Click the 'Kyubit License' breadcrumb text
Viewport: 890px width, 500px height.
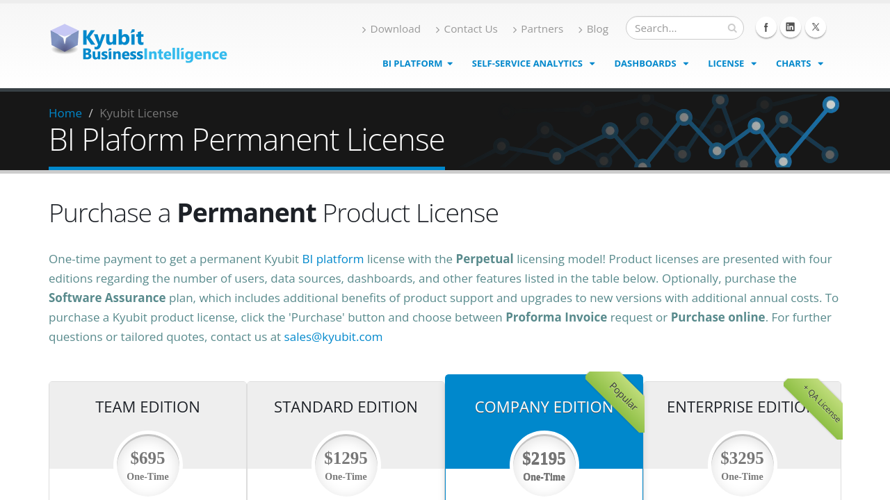[139, 112]
